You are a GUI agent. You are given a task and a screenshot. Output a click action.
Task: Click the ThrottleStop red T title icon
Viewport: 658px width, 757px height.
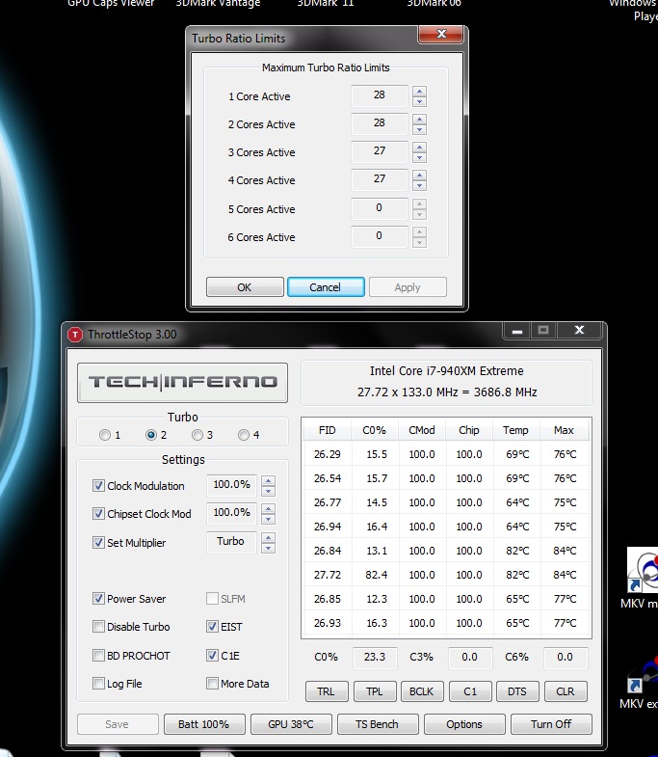coord(75,334)
